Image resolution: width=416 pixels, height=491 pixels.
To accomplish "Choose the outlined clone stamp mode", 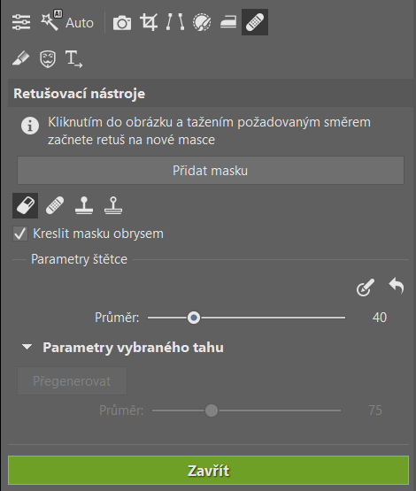I will [x=113, y=205].
